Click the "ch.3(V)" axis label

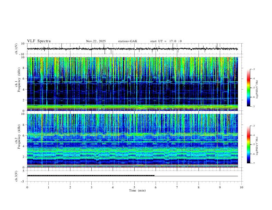click(16, 176)
